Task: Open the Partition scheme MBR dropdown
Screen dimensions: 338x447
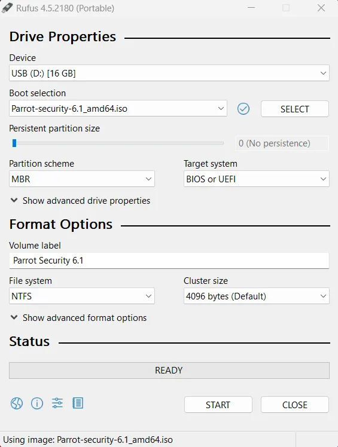Action: pyautogui.click(x=81, y=179)
